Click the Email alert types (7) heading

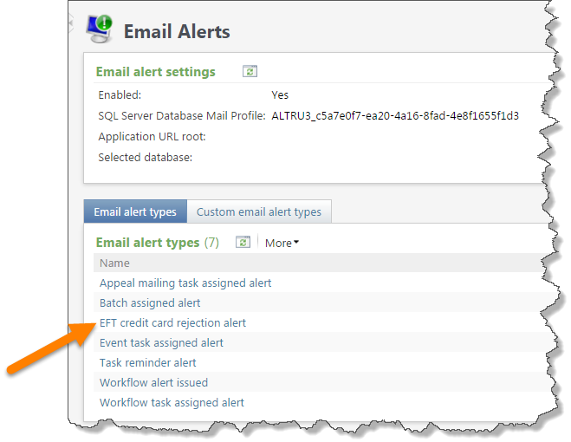point(158,243)
